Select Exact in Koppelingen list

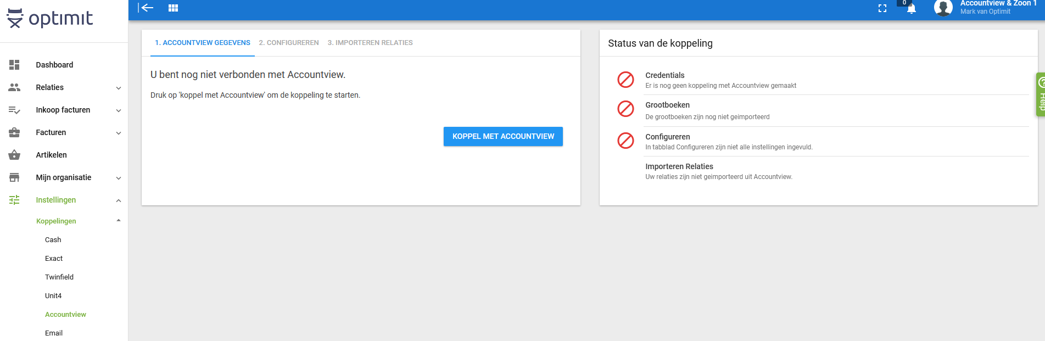[x=54, y=259]
